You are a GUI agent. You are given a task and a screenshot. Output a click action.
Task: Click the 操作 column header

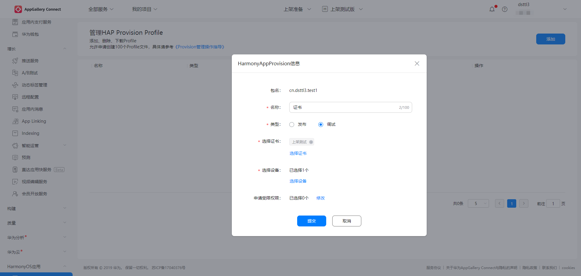pyautogui.click(x=479, y=66)
